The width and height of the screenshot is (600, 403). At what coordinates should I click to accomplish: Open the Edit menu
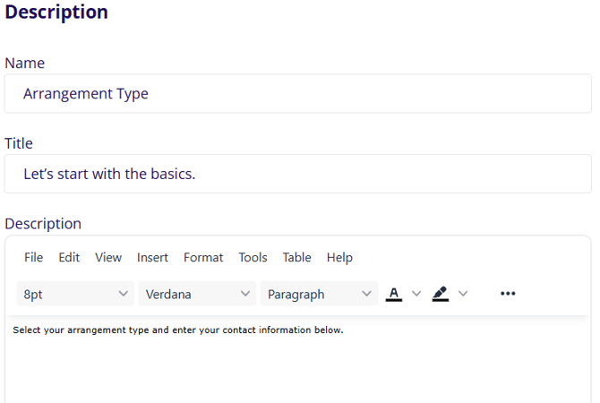pos(69,257)
